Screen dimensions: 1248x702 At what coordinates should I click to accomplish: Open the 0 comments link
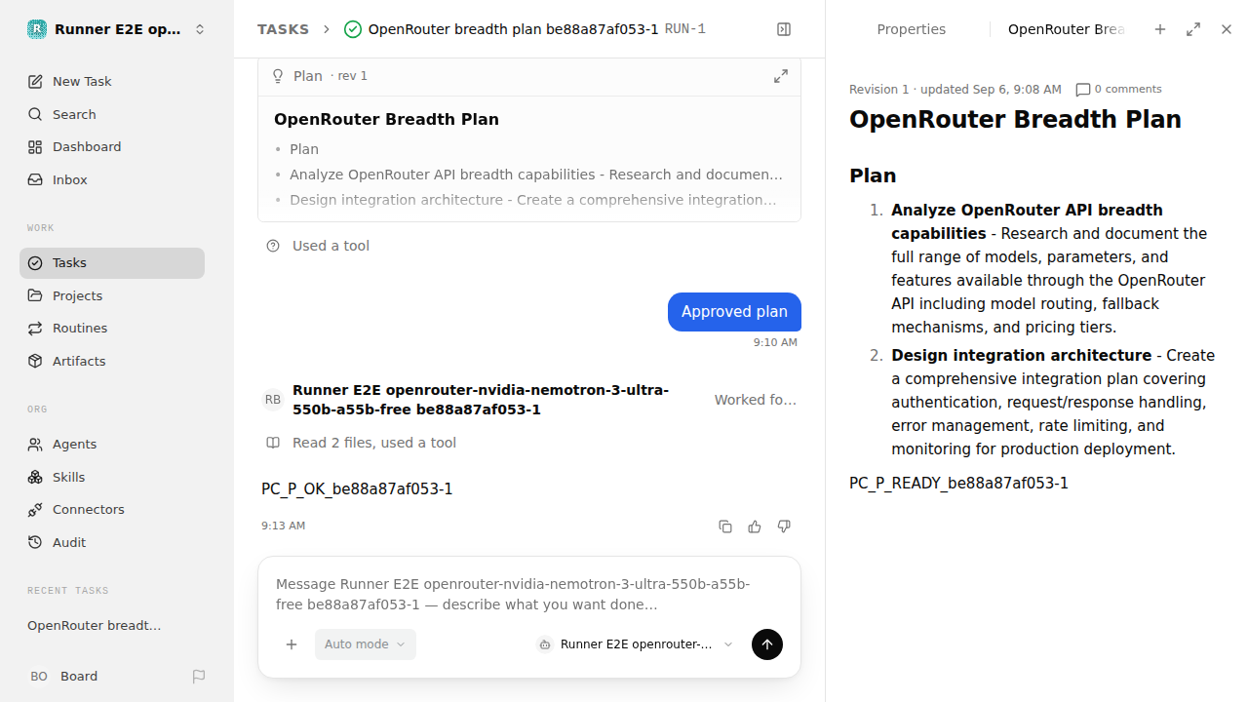(x=1118, y=89)
